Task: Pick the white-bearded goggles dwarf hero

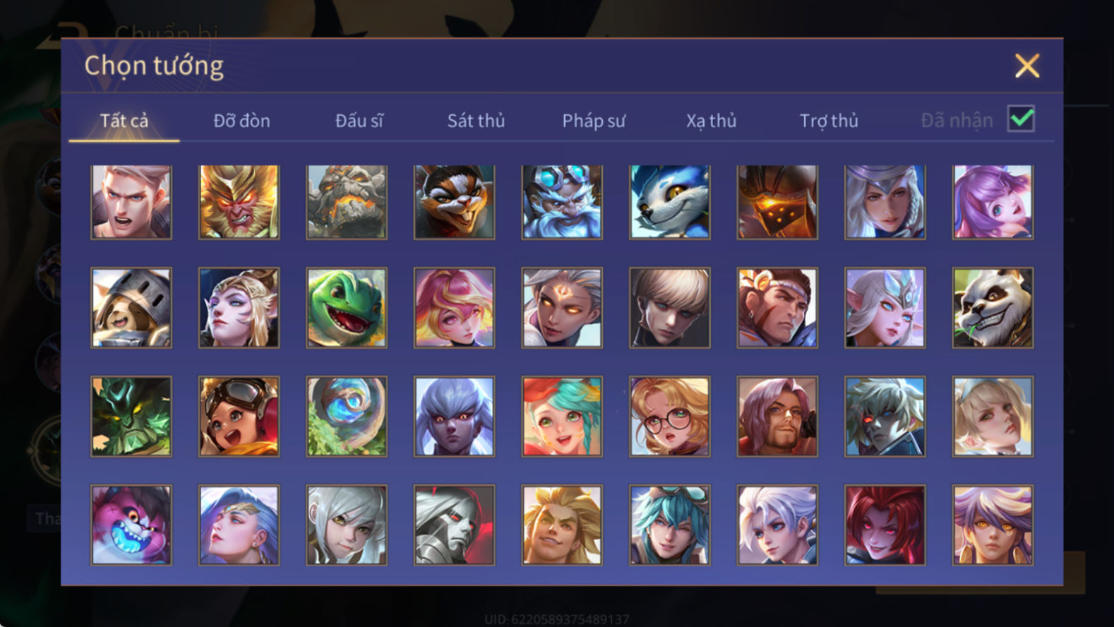Action: click(x=562, y=202)
